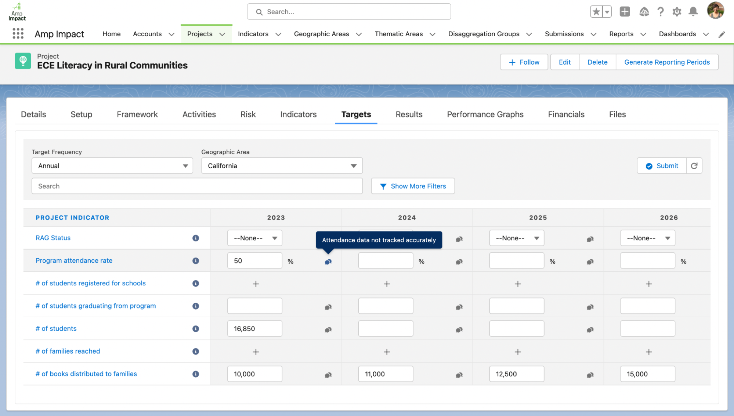This screenshot has width=734, height=416.
Task: Click the comment icon for # of students graduating 2024
Action: click(459, 306)
